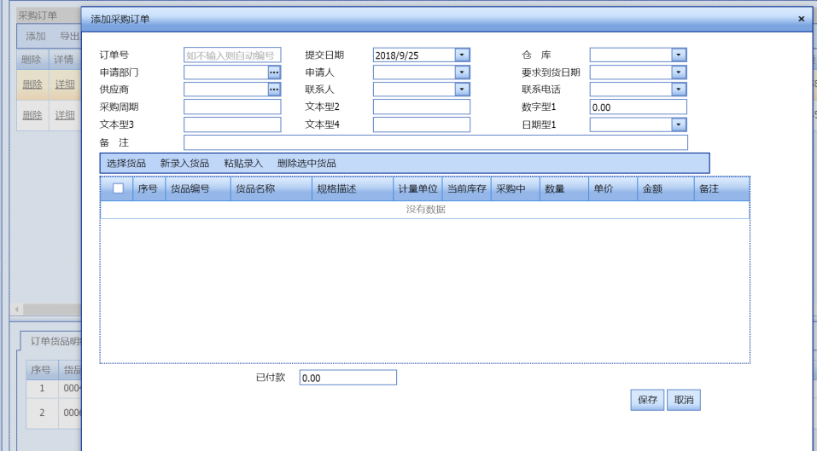The width and height of the screenshot is (817, 451).
Task: Open the 提交日期 date dropdown
Action: click(x=463, y=55)
